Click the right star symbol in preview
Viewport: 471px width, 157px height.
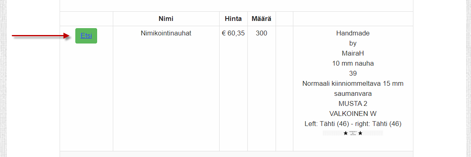(360, 133)
